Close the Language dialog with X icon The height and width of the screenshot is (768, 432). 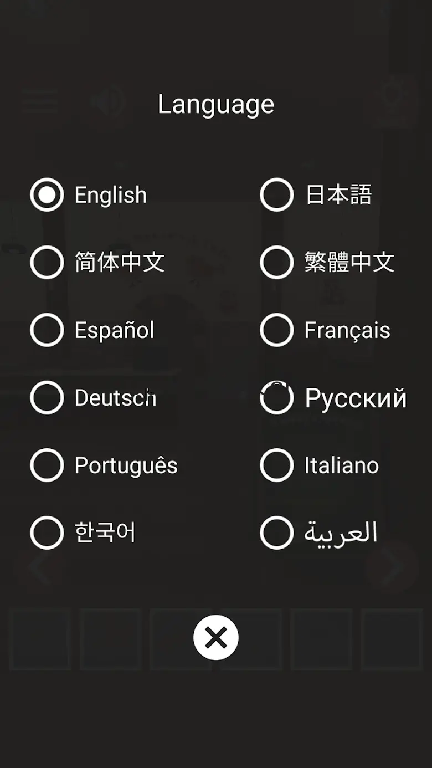pos(216,638)
